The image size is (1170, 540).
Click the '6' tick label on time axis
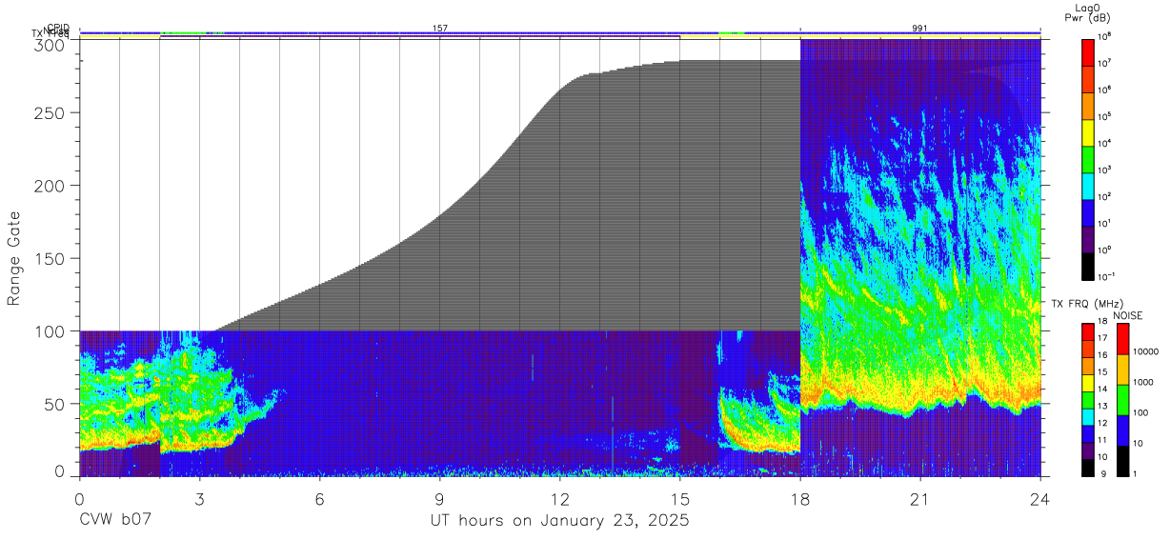click(319, 500)
